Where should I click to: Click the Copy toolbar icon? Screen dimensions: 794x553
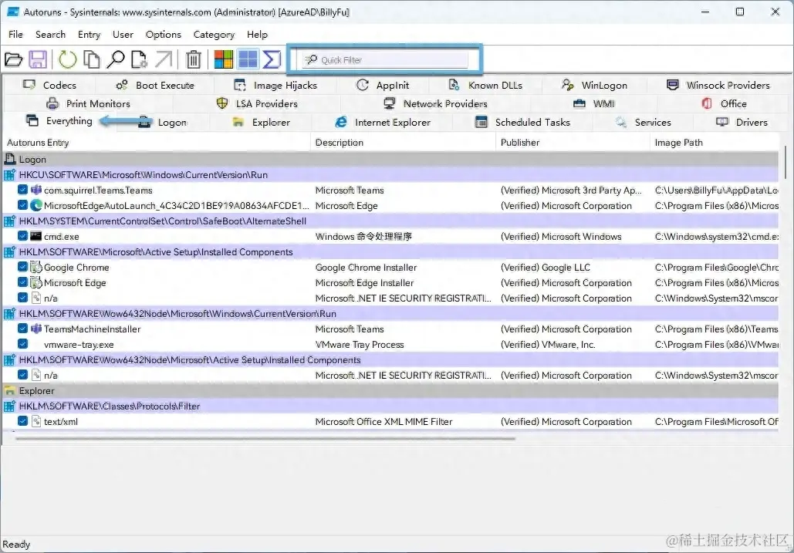click(x=91, y=59)
